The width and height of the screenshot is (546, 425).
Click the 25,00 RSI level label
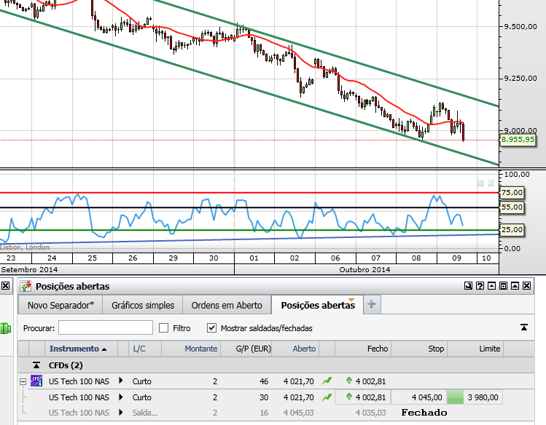tap(512, 229)
